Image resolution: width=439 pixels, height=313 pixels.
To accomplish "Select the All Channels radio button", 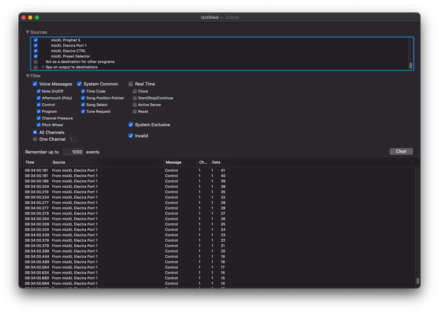I will click(x=35, y=132).
